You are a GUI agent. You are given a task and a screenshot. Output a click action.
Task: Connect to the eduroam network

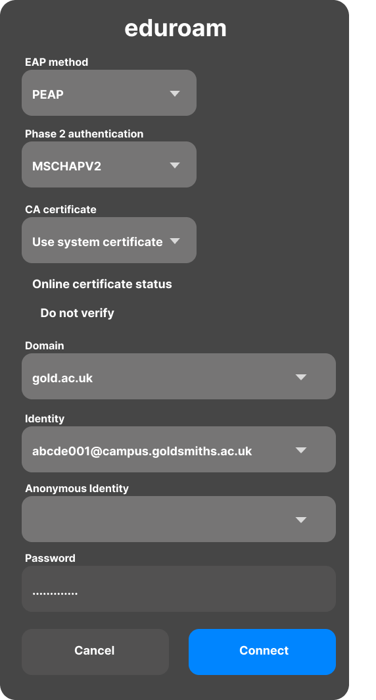[262, 652]
